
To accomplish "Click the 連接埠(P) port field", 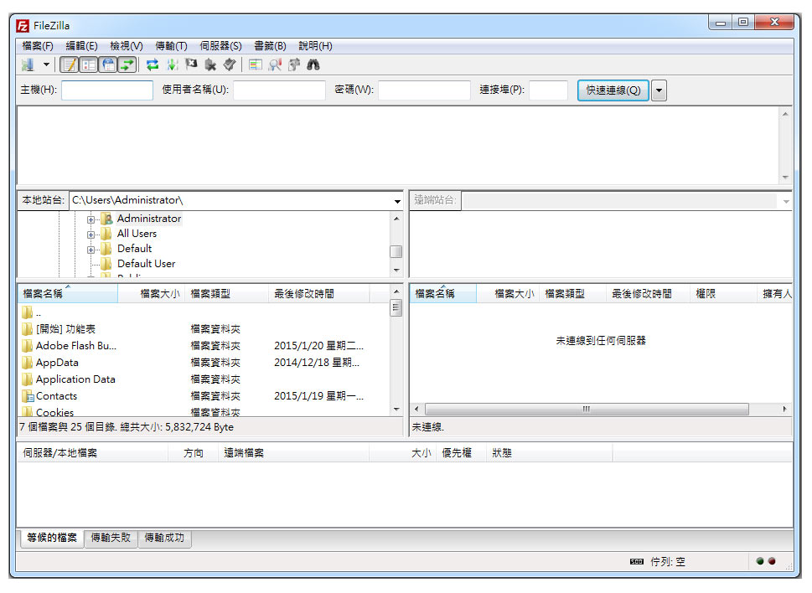I will [548, 90].
